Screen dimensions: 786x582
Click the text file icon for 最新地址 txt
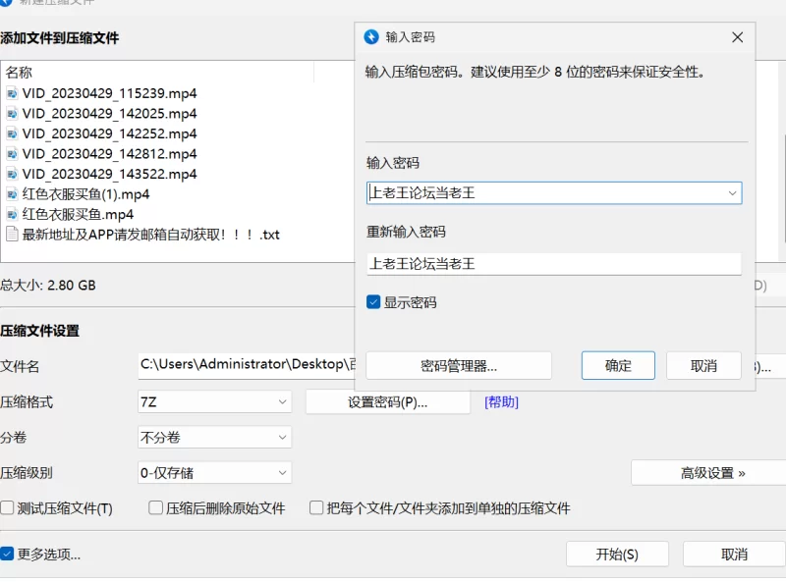(12, 235)
